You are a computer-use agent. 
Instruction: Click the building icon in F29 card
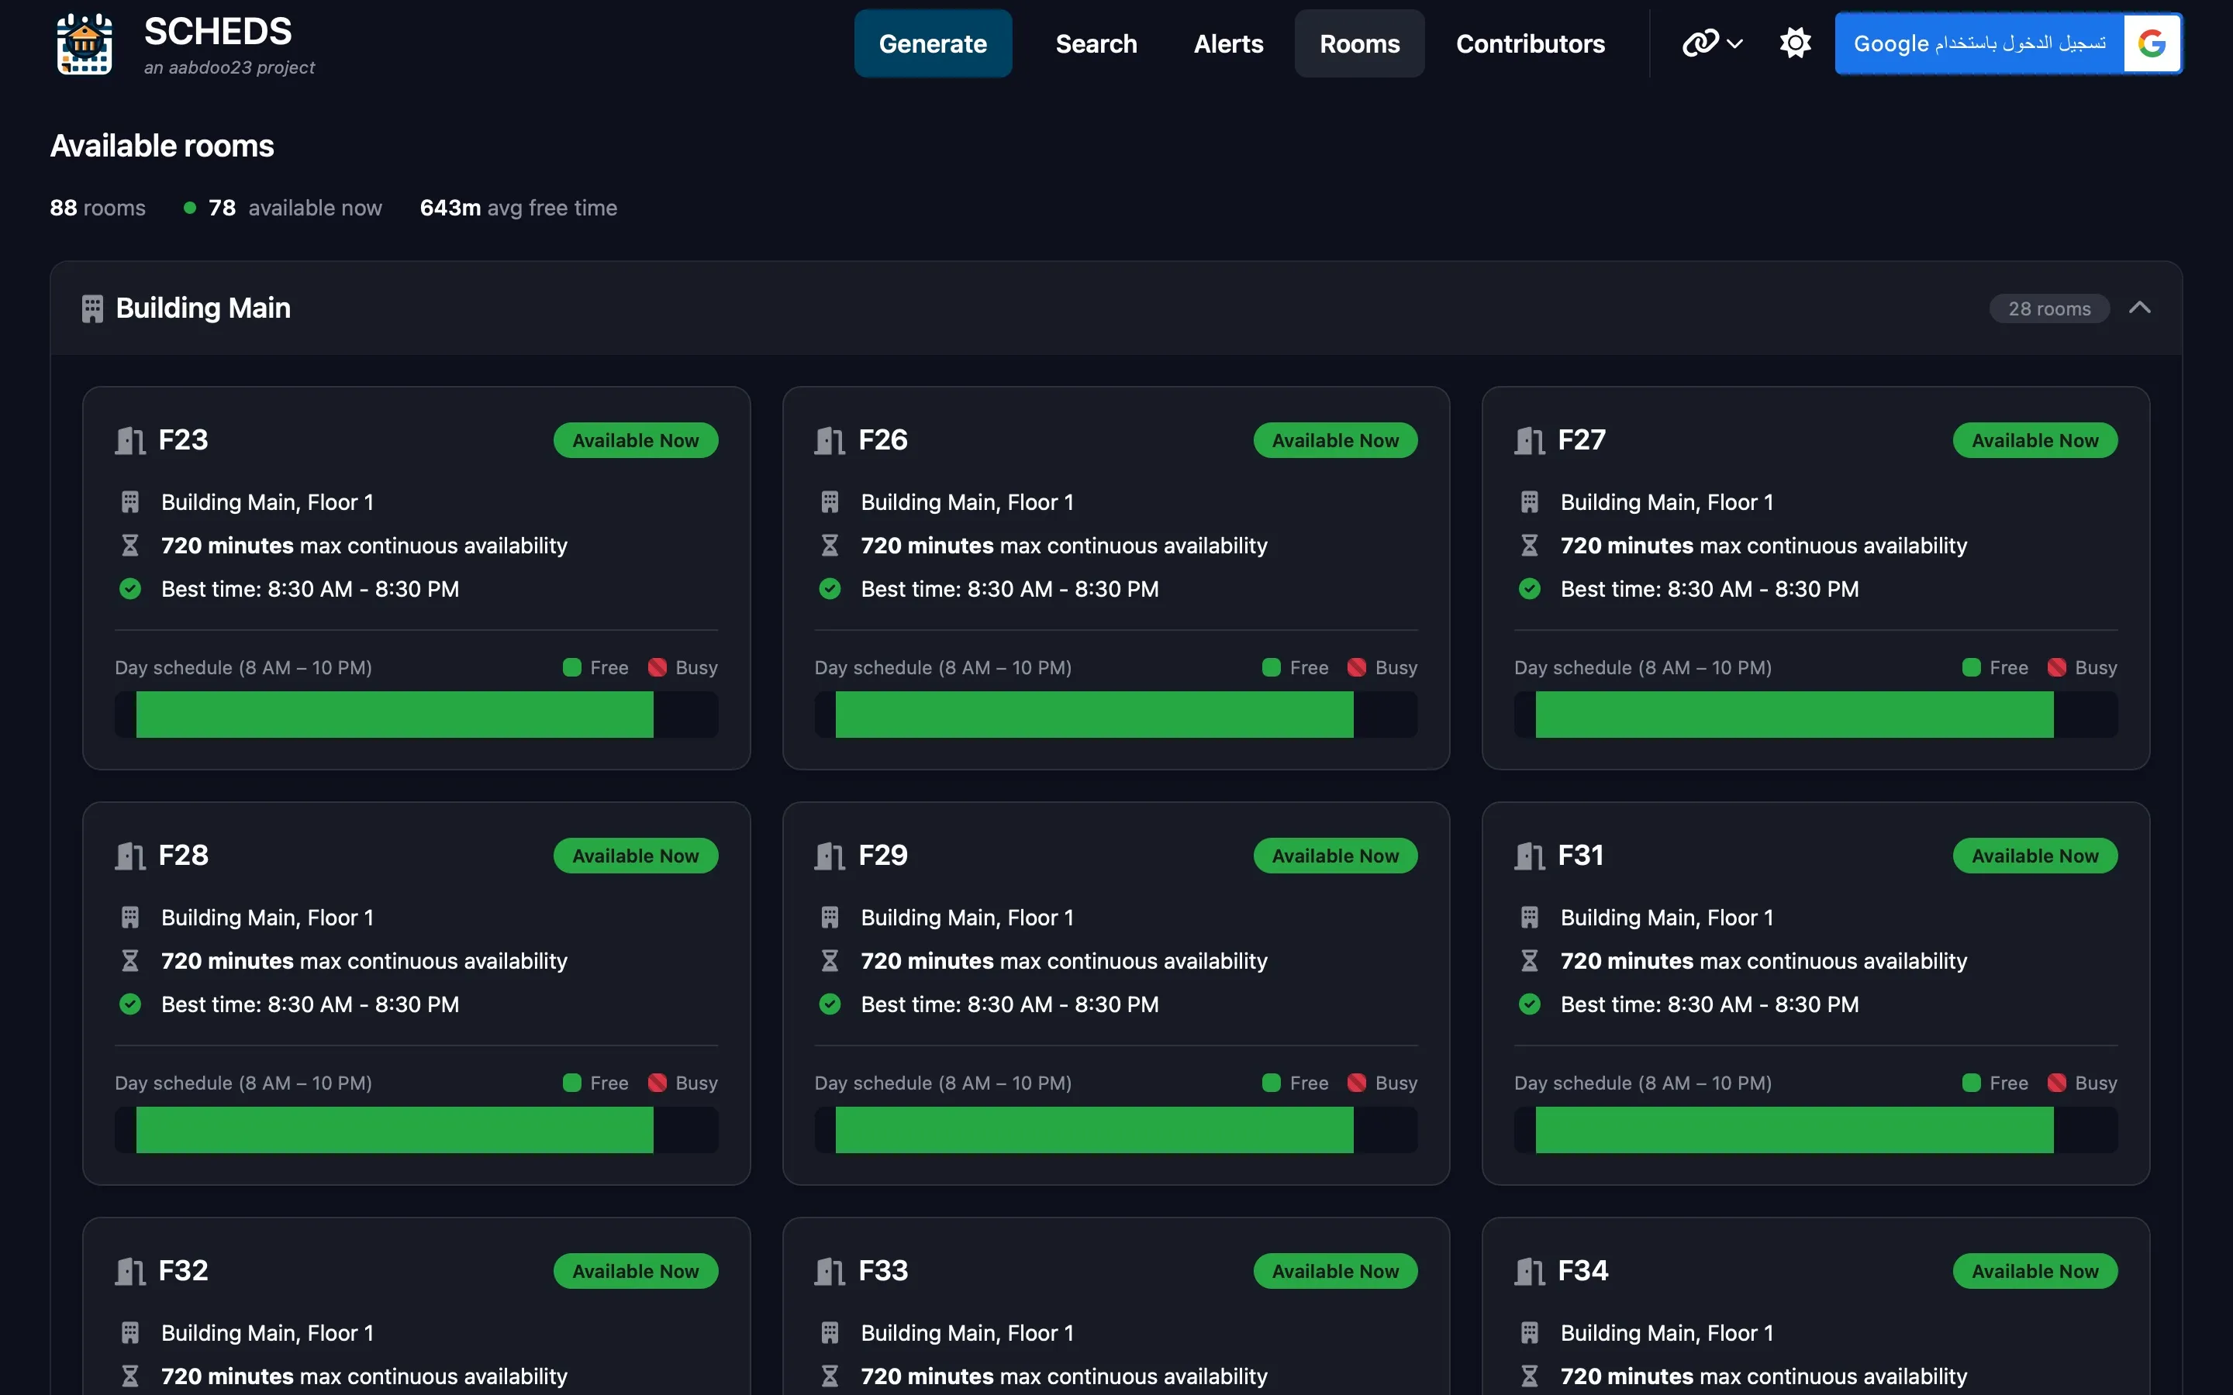830,917
